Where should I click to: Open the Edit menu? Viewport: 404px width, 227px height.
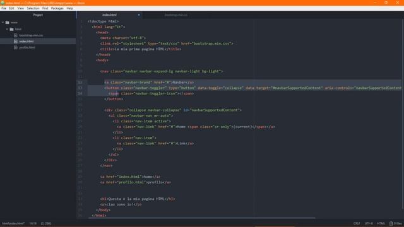11,8
